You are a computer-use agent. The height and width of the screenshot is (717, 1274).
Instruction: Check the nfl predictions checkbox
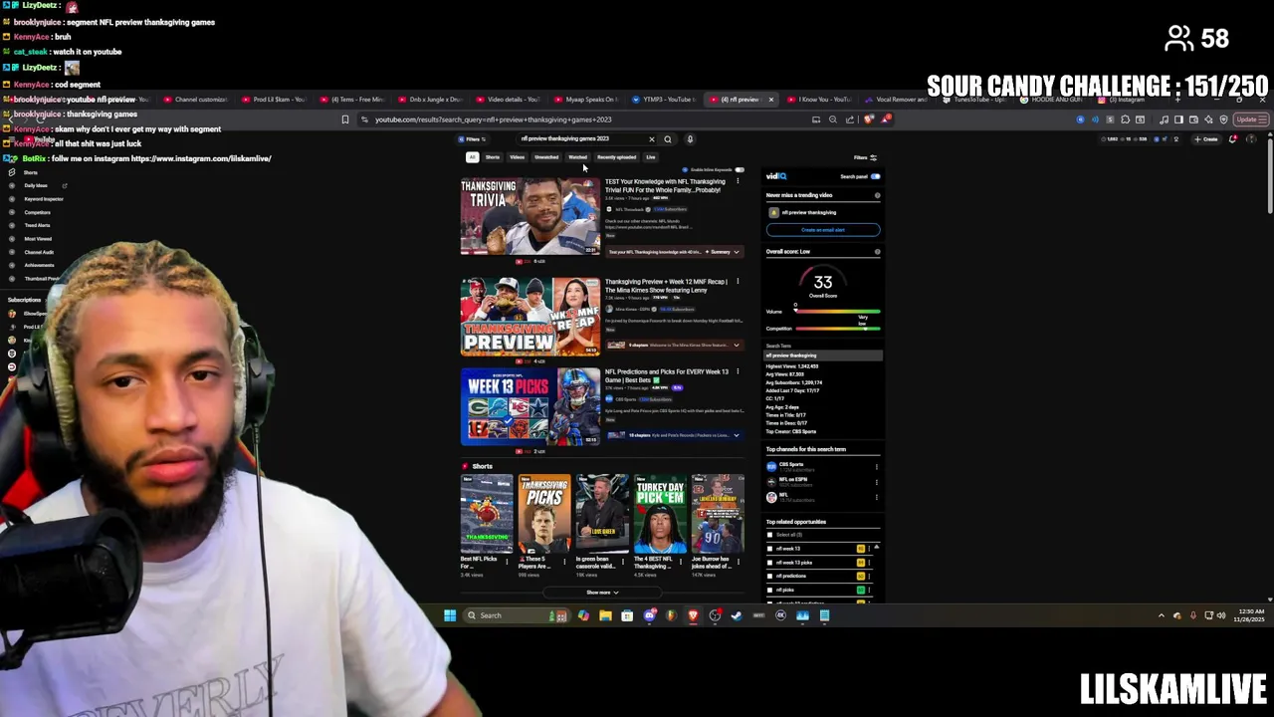[x=769, y=576]
